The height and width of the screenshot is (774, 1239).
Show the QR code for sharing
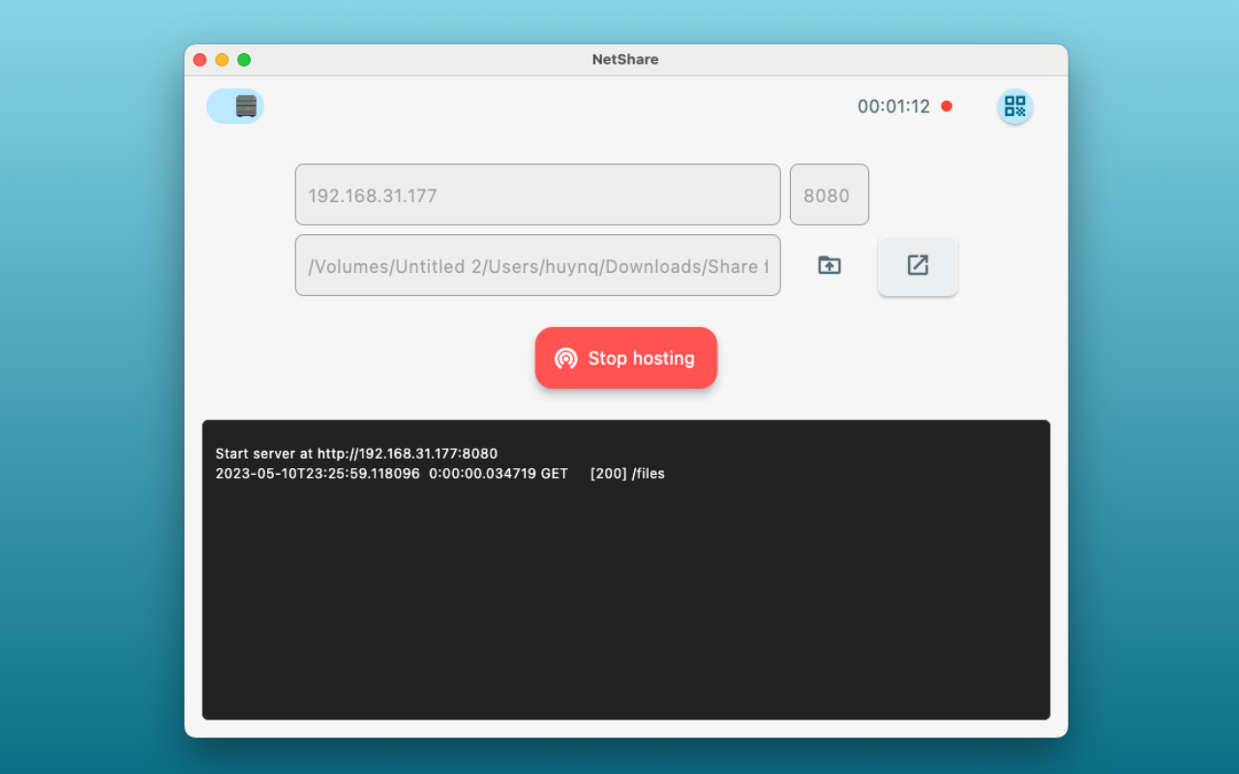1014,106
